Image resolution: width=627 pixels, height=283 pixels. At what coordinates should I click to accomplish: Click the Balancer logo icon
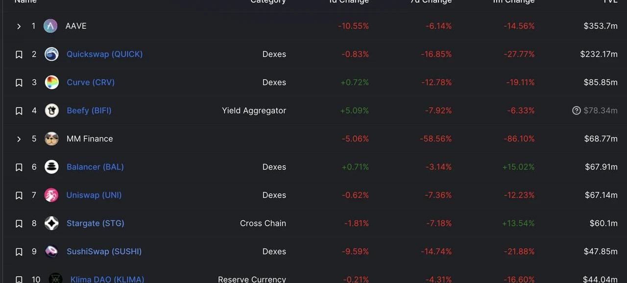(51, 167)
